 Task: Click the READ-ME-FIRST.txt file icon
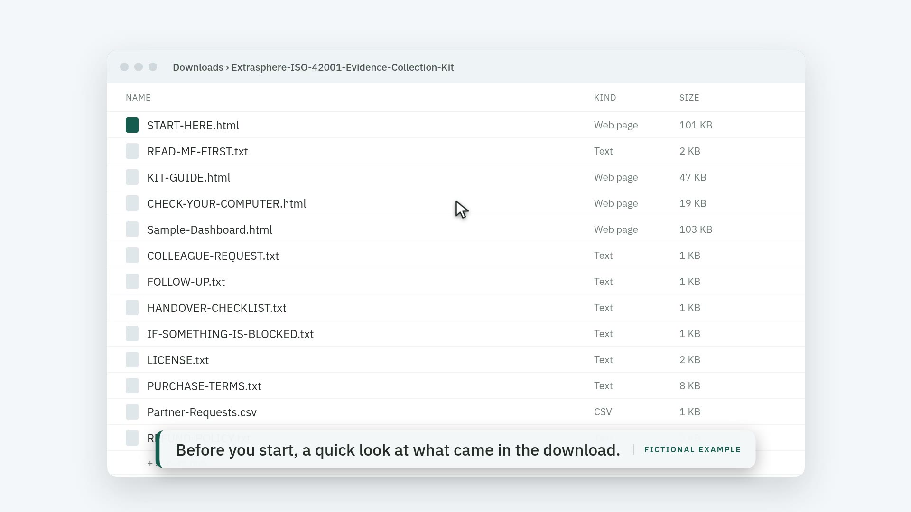(132, 151)
